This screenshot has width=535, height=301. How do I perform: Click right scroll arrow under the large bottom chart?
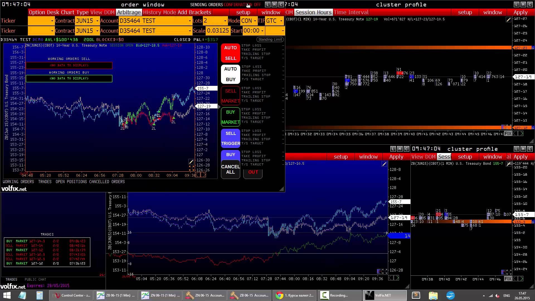tap(397, 278)
